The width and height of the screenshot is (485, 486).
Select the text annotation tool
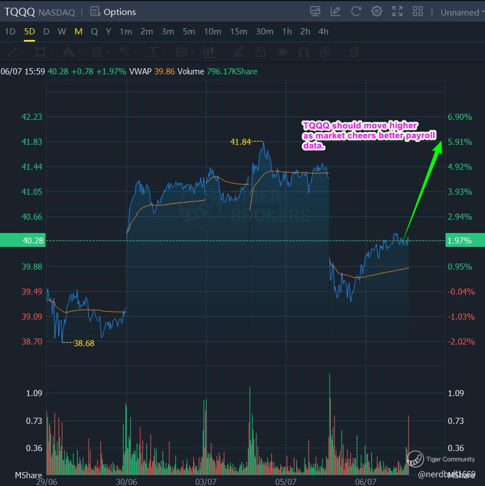pyautogui.click(x=181, y=52)
